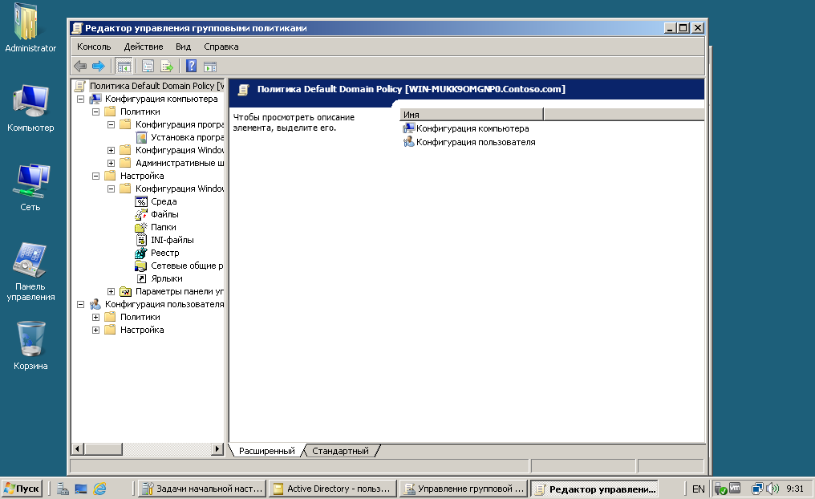Click the blue Forward arrow in the toolbar
The width and height of the screenshot is (815, 499).
[98, 66]
